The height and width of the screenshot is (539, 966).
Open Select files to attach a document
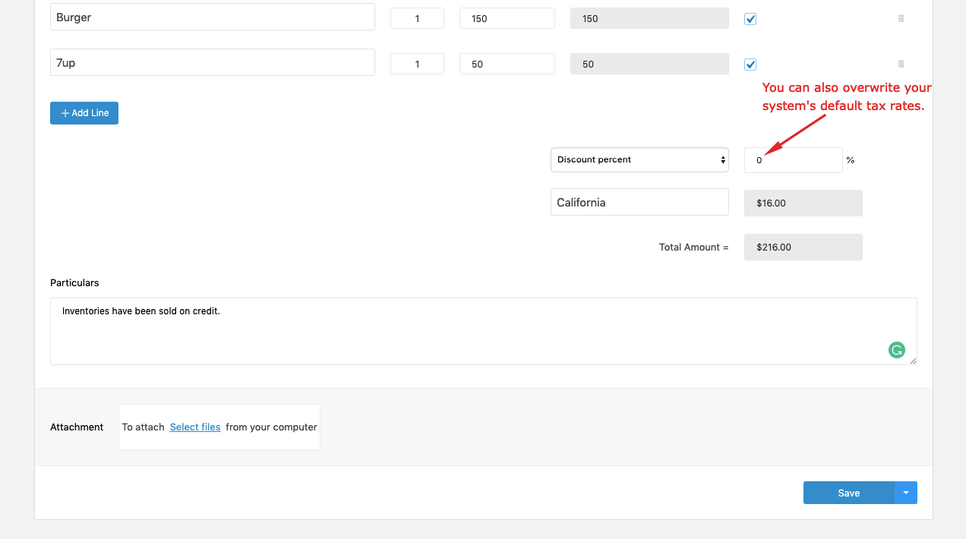(x=195, y=427)
